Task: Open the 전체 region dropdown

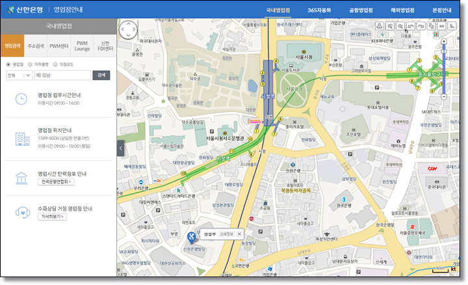Action: pos(19,75)
